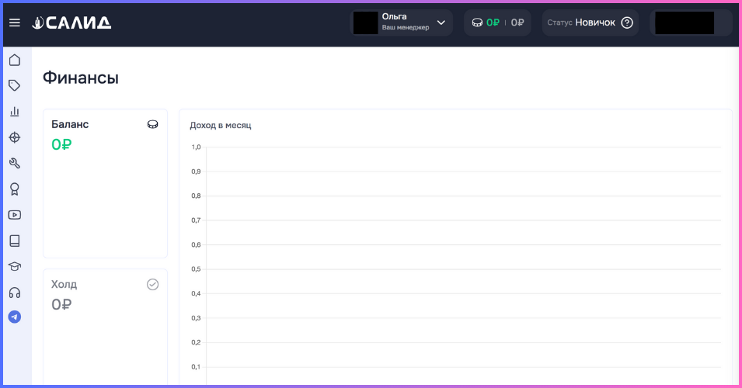The width and height of the screenshot is (742, 388).
Task: Open the offers tag icon in the sidebar
Action: point(15,85)
